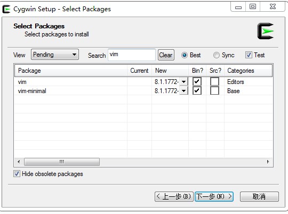This screenshot has height=214, width=288.
Task: Sort by the Package column header
Action: (71, 71)
